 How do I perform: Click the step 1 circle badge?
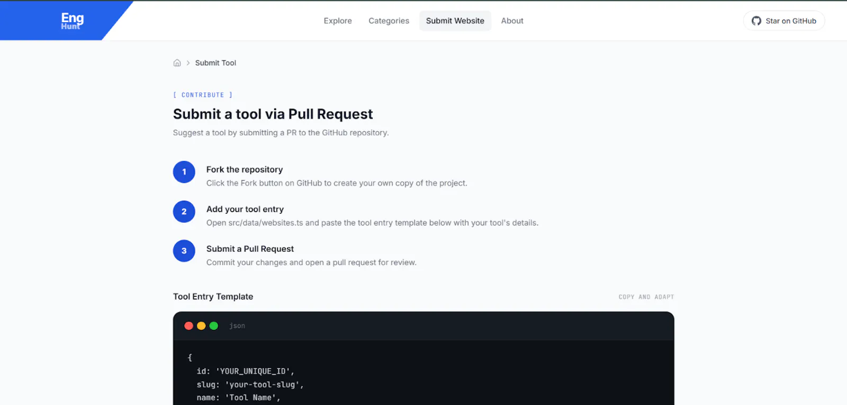click(x=184, y=172)
